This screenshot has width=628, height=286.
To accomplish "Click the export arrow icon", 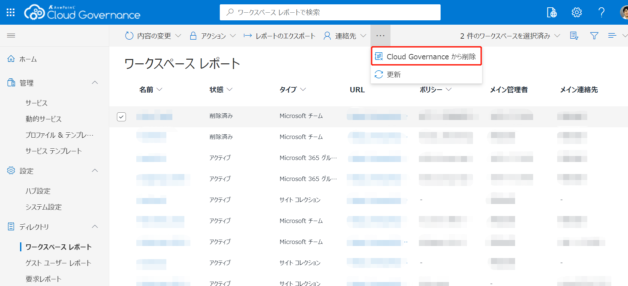I will tap(248, 36).
